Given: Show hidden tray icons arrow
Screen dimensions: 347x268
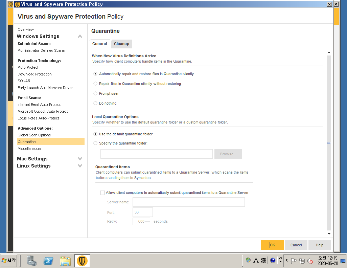Looking at the screenshot, I should (x=286, y=261).
